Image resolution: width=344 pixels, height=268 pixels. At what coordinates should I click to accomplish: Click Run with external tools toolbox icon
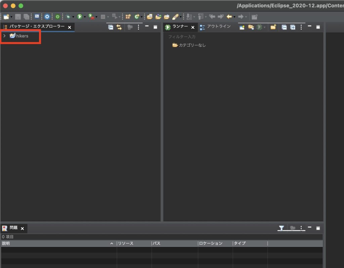click(x=91, y=17)
